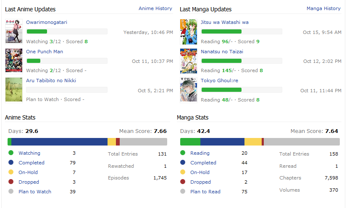Click the Plan to Read link
The width and height of the screenshot is (352, 208).
pos(205,192)
